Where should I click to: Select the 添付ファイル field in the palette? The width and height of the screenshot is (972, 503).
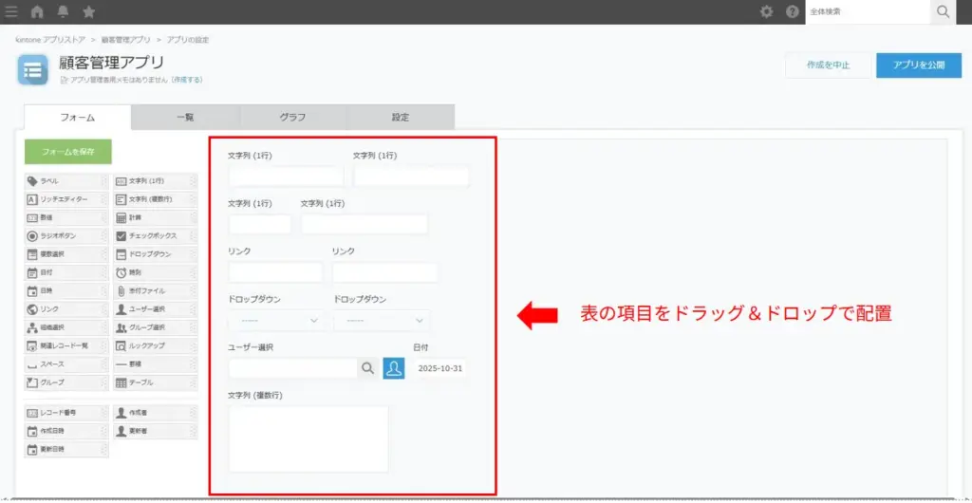[x=156, y=291]
